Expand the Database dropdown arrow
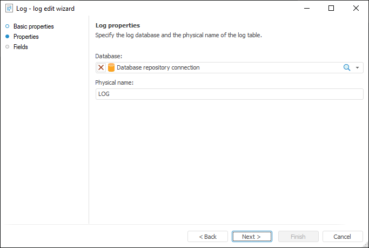The width and height of the screenshot is (369, 248). click(358, 68)
